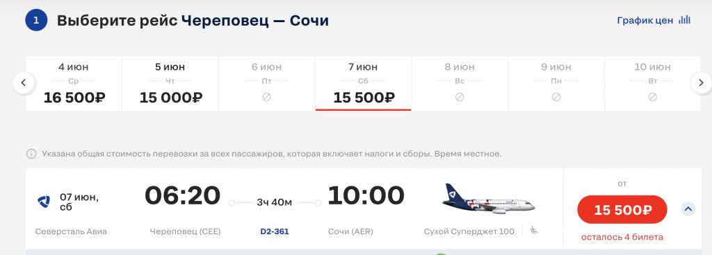
Task: Select the 4 июн date tab
Action: tap(74, 84)
